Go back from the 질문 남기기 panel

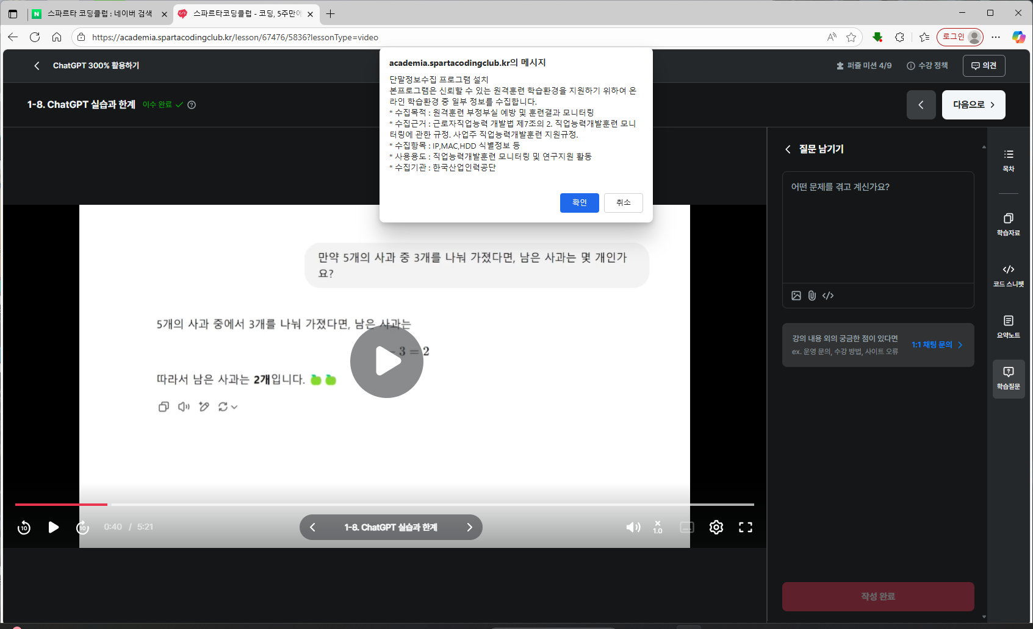click(788, 149)
